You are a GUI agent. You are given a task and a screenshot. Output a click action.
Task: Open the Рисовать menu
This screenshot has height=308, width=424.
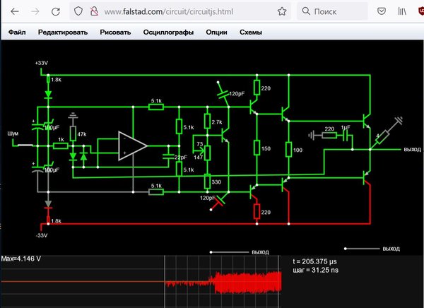tap(115, 32)
